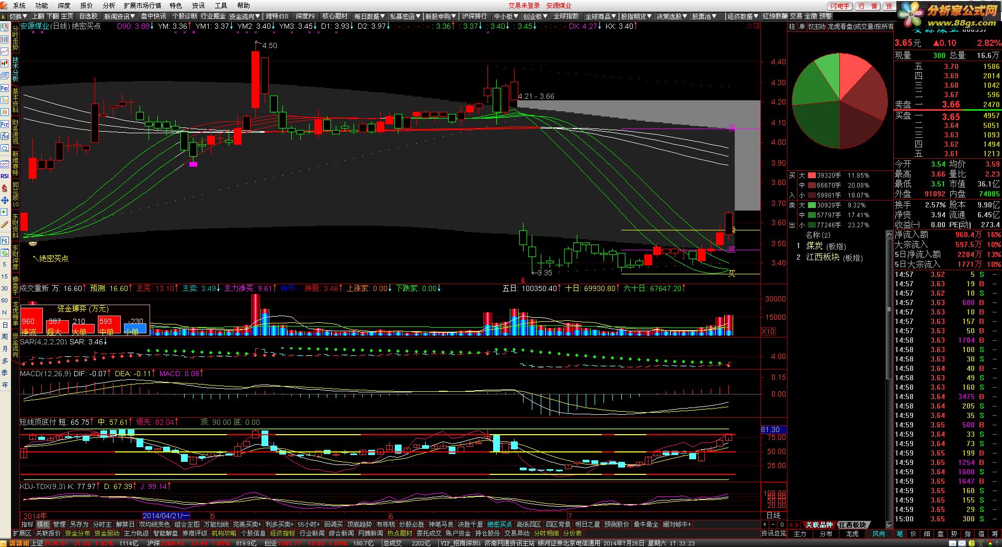Click the quote list icon in sidebar
Viewport: 1002px width, 547px height.
coord(5,40)
